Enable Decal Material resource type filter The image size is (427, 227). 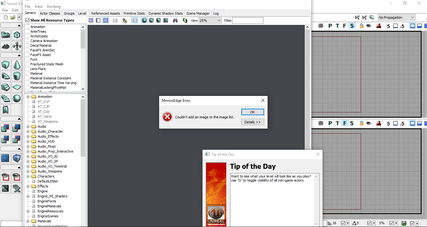click(27, 45)
